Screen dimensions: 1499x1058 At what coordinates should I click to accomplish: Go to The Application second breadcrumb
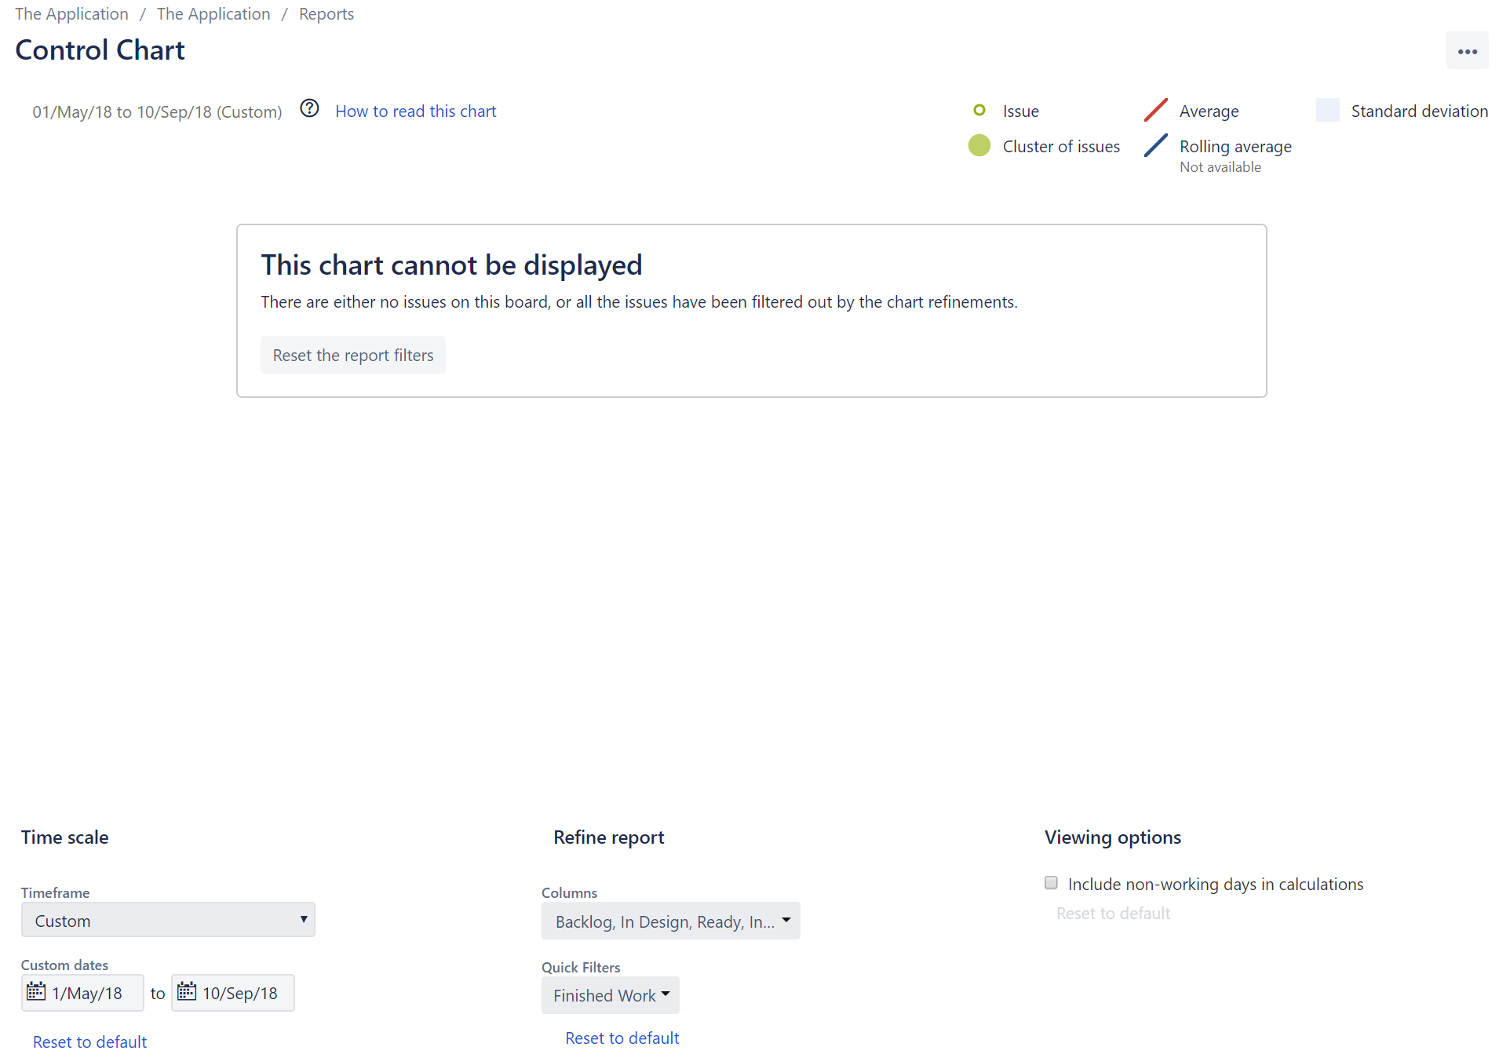coord(213,14)
